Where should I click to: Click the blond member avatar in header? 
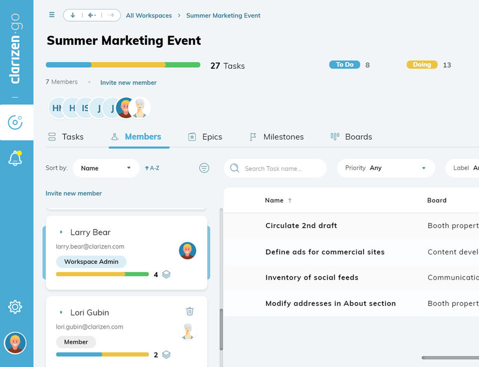point(124,108)
